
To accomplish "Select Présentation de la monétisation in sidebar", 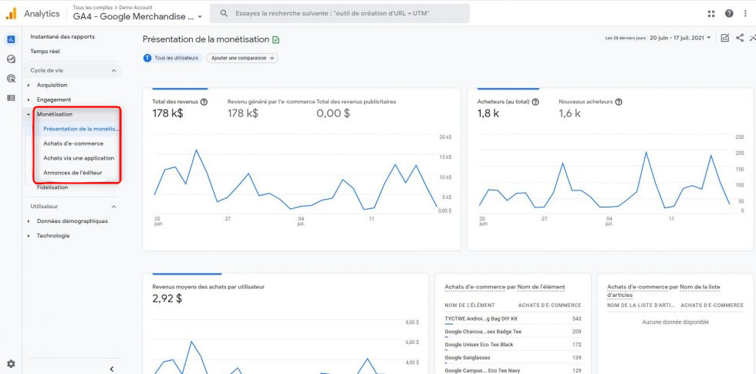I will click(80, 129).
